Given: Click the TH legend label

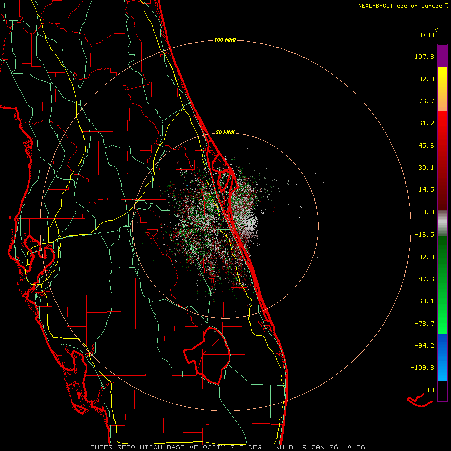Looking at the screenshot, I should click(x=430, y=390).
